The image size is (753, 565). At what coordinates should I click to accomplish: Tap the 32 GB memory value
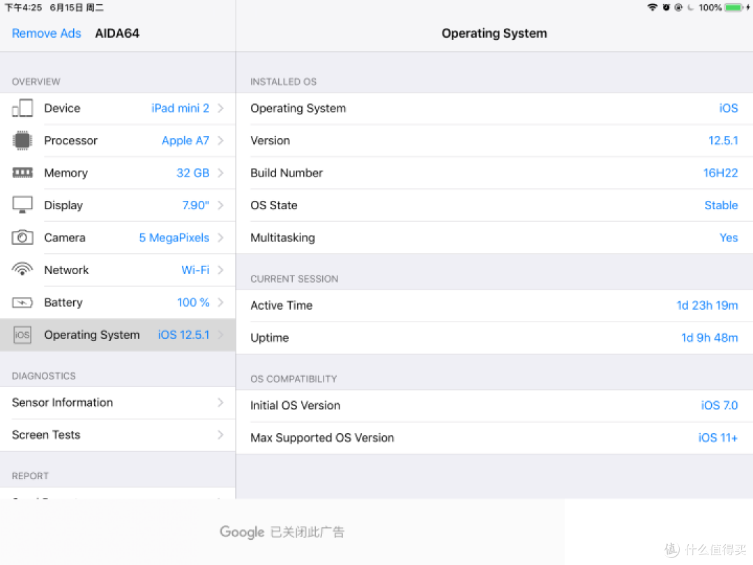pyautogui.click(x=193, y=173)
